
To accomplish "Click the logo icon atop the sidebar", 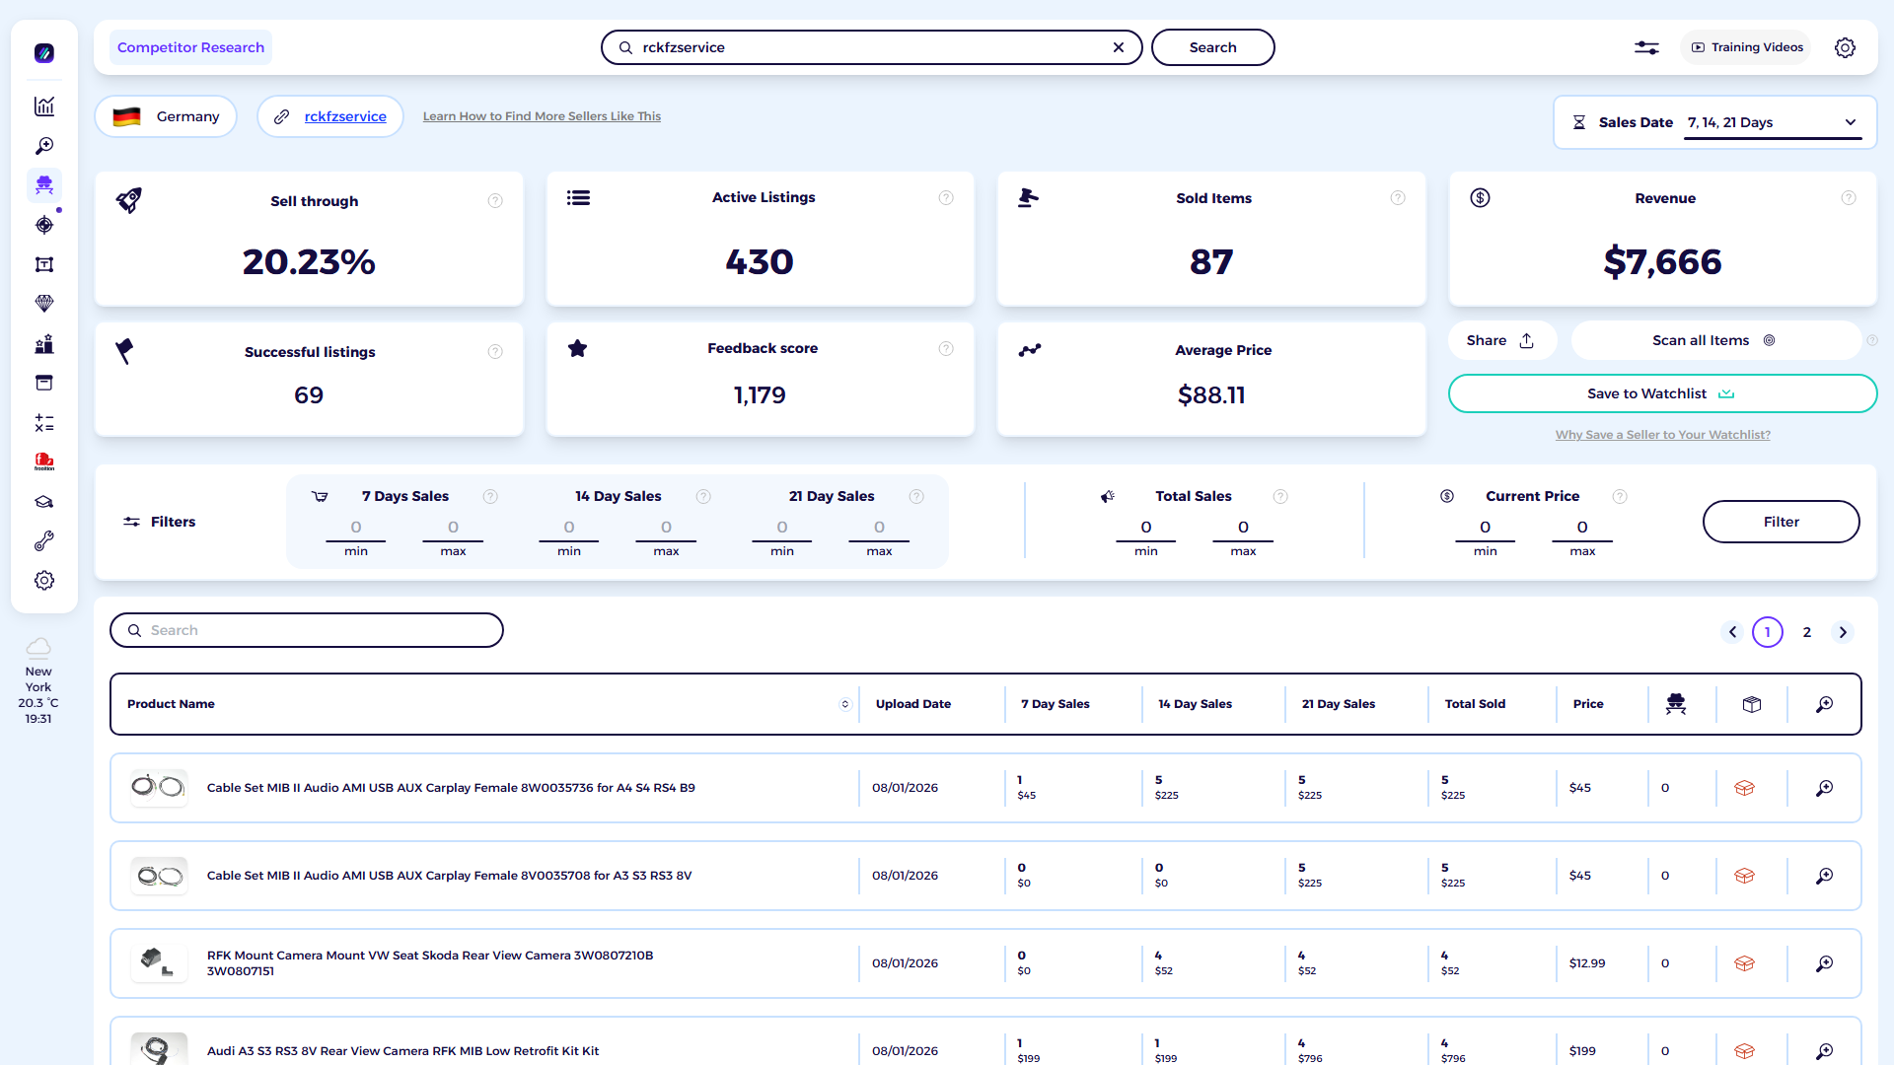I will 44,53.
